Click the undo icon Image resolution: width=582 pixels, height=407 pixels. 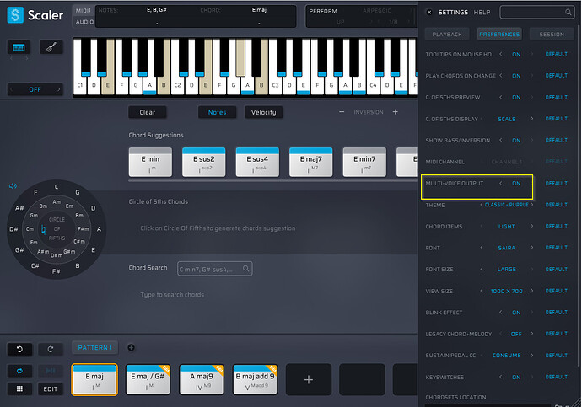(x=19, y=349)
